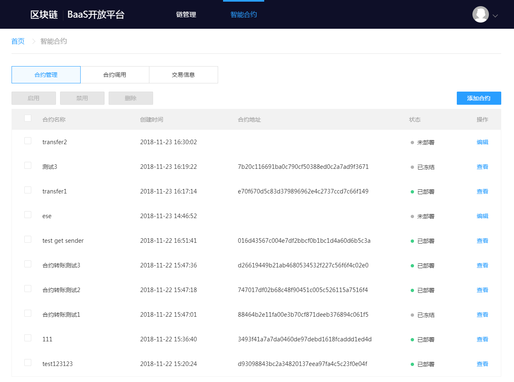Switch to the 交易信息 tab
Image resolution: width=514 pixels, height=382 pixels.
pos(183,75)
